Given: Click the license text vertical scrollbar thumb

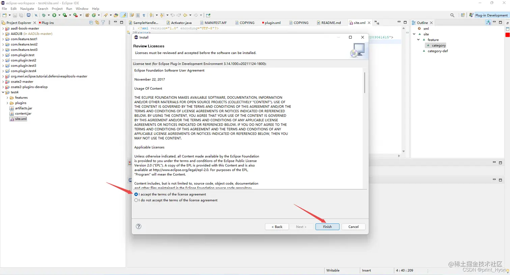Looking at the screenshot, I should [x=365, y=83].
